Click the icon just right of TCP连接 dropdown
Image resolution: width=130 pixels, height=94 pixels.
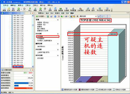[x=48, y=16]
